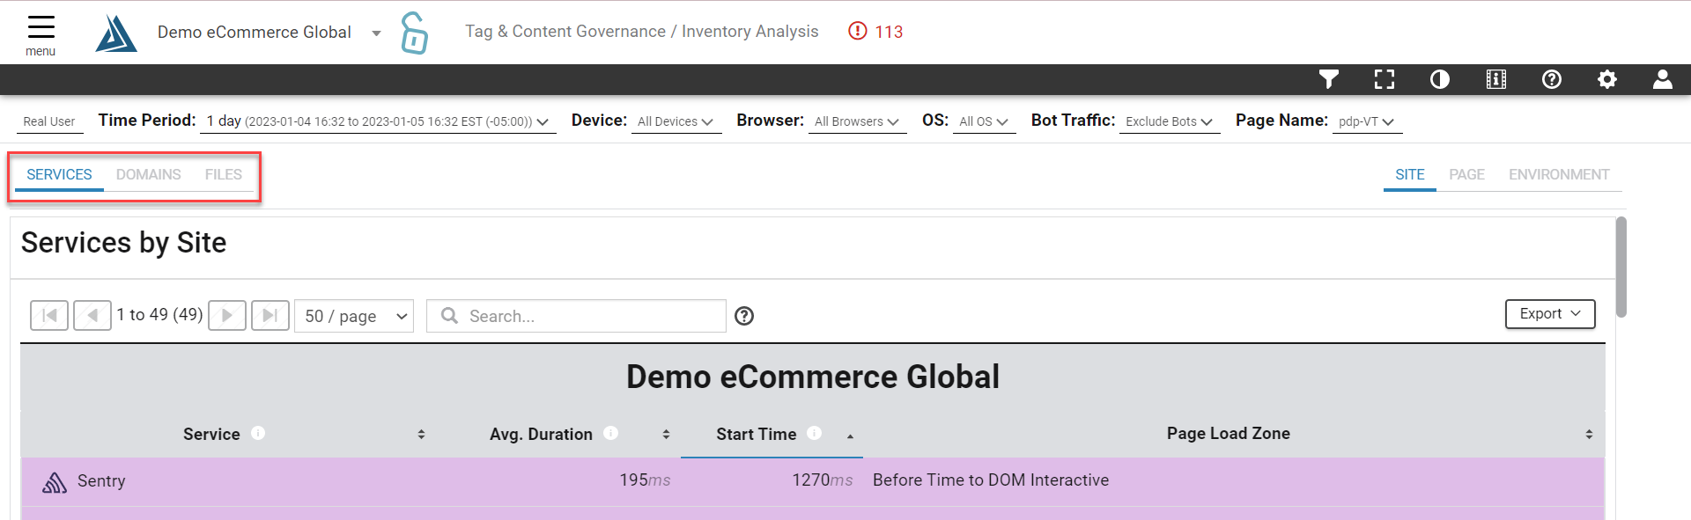Click the open padlock icon
This screenshot has height=520, width=1691.
[414, 33]
